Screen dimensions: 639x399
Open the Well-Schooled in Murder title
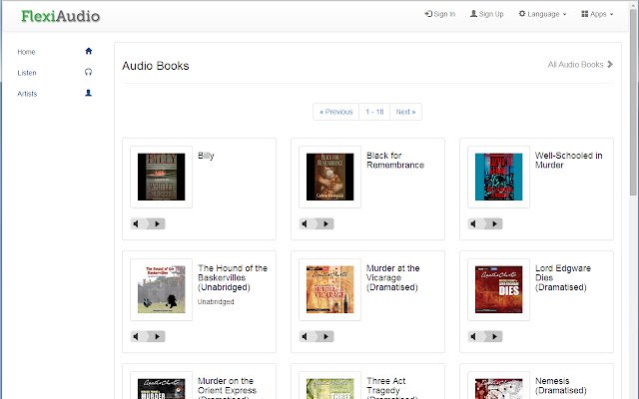point(568,160)
